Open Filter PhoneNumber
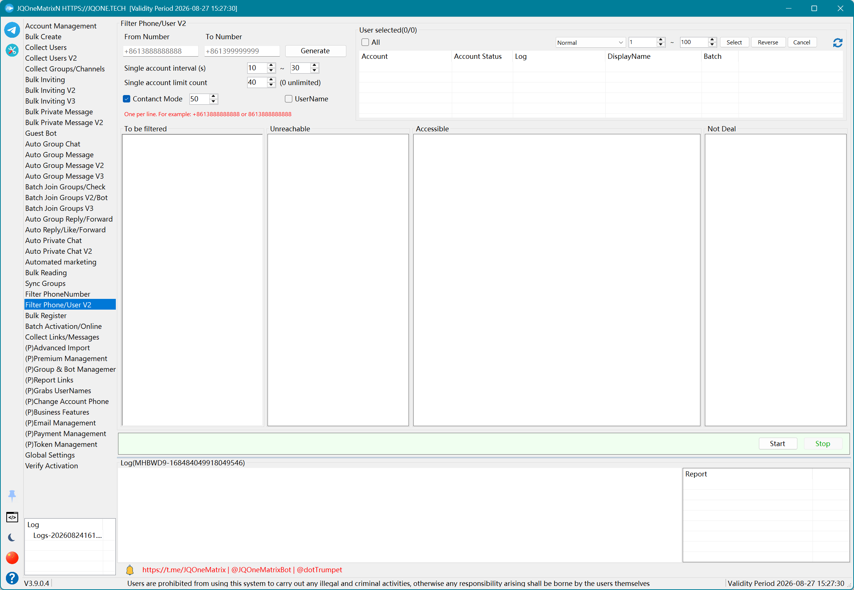Image resolution: width=854 pixels, height=590 pixels. click(x=58, y=294)
